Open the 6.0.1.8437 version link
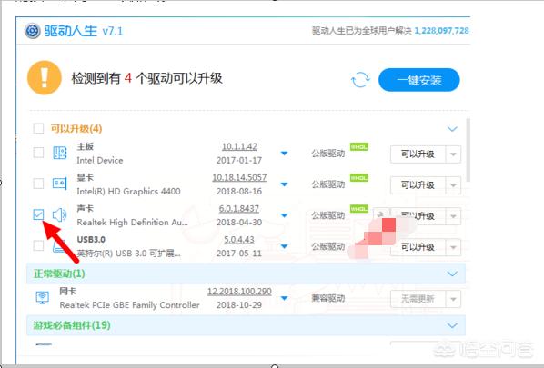 coord(239,209)
